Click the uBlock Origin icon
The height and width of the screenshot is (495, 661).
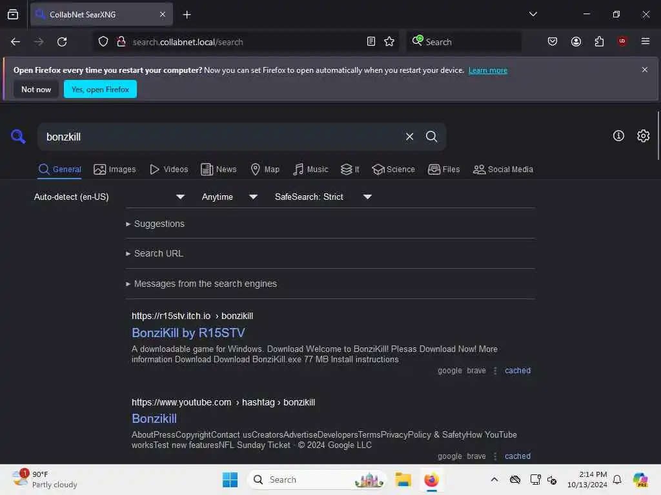(x=622, y=41)
